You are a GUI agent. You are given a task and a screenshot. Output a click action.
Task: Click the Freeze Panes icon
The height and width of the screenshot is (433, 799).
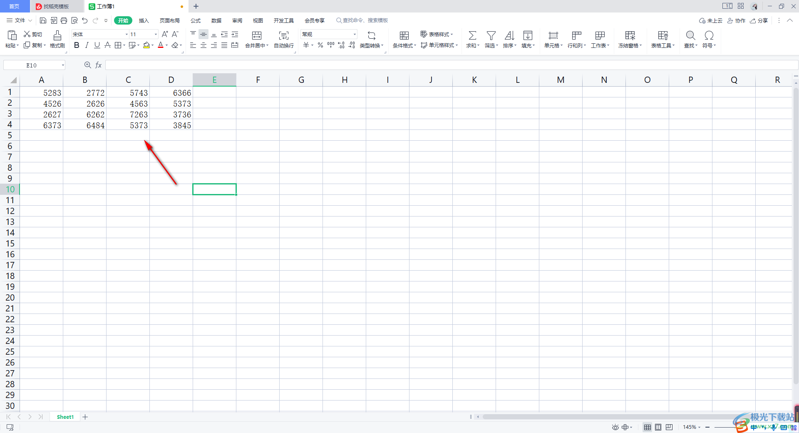(x=630, y=35)
